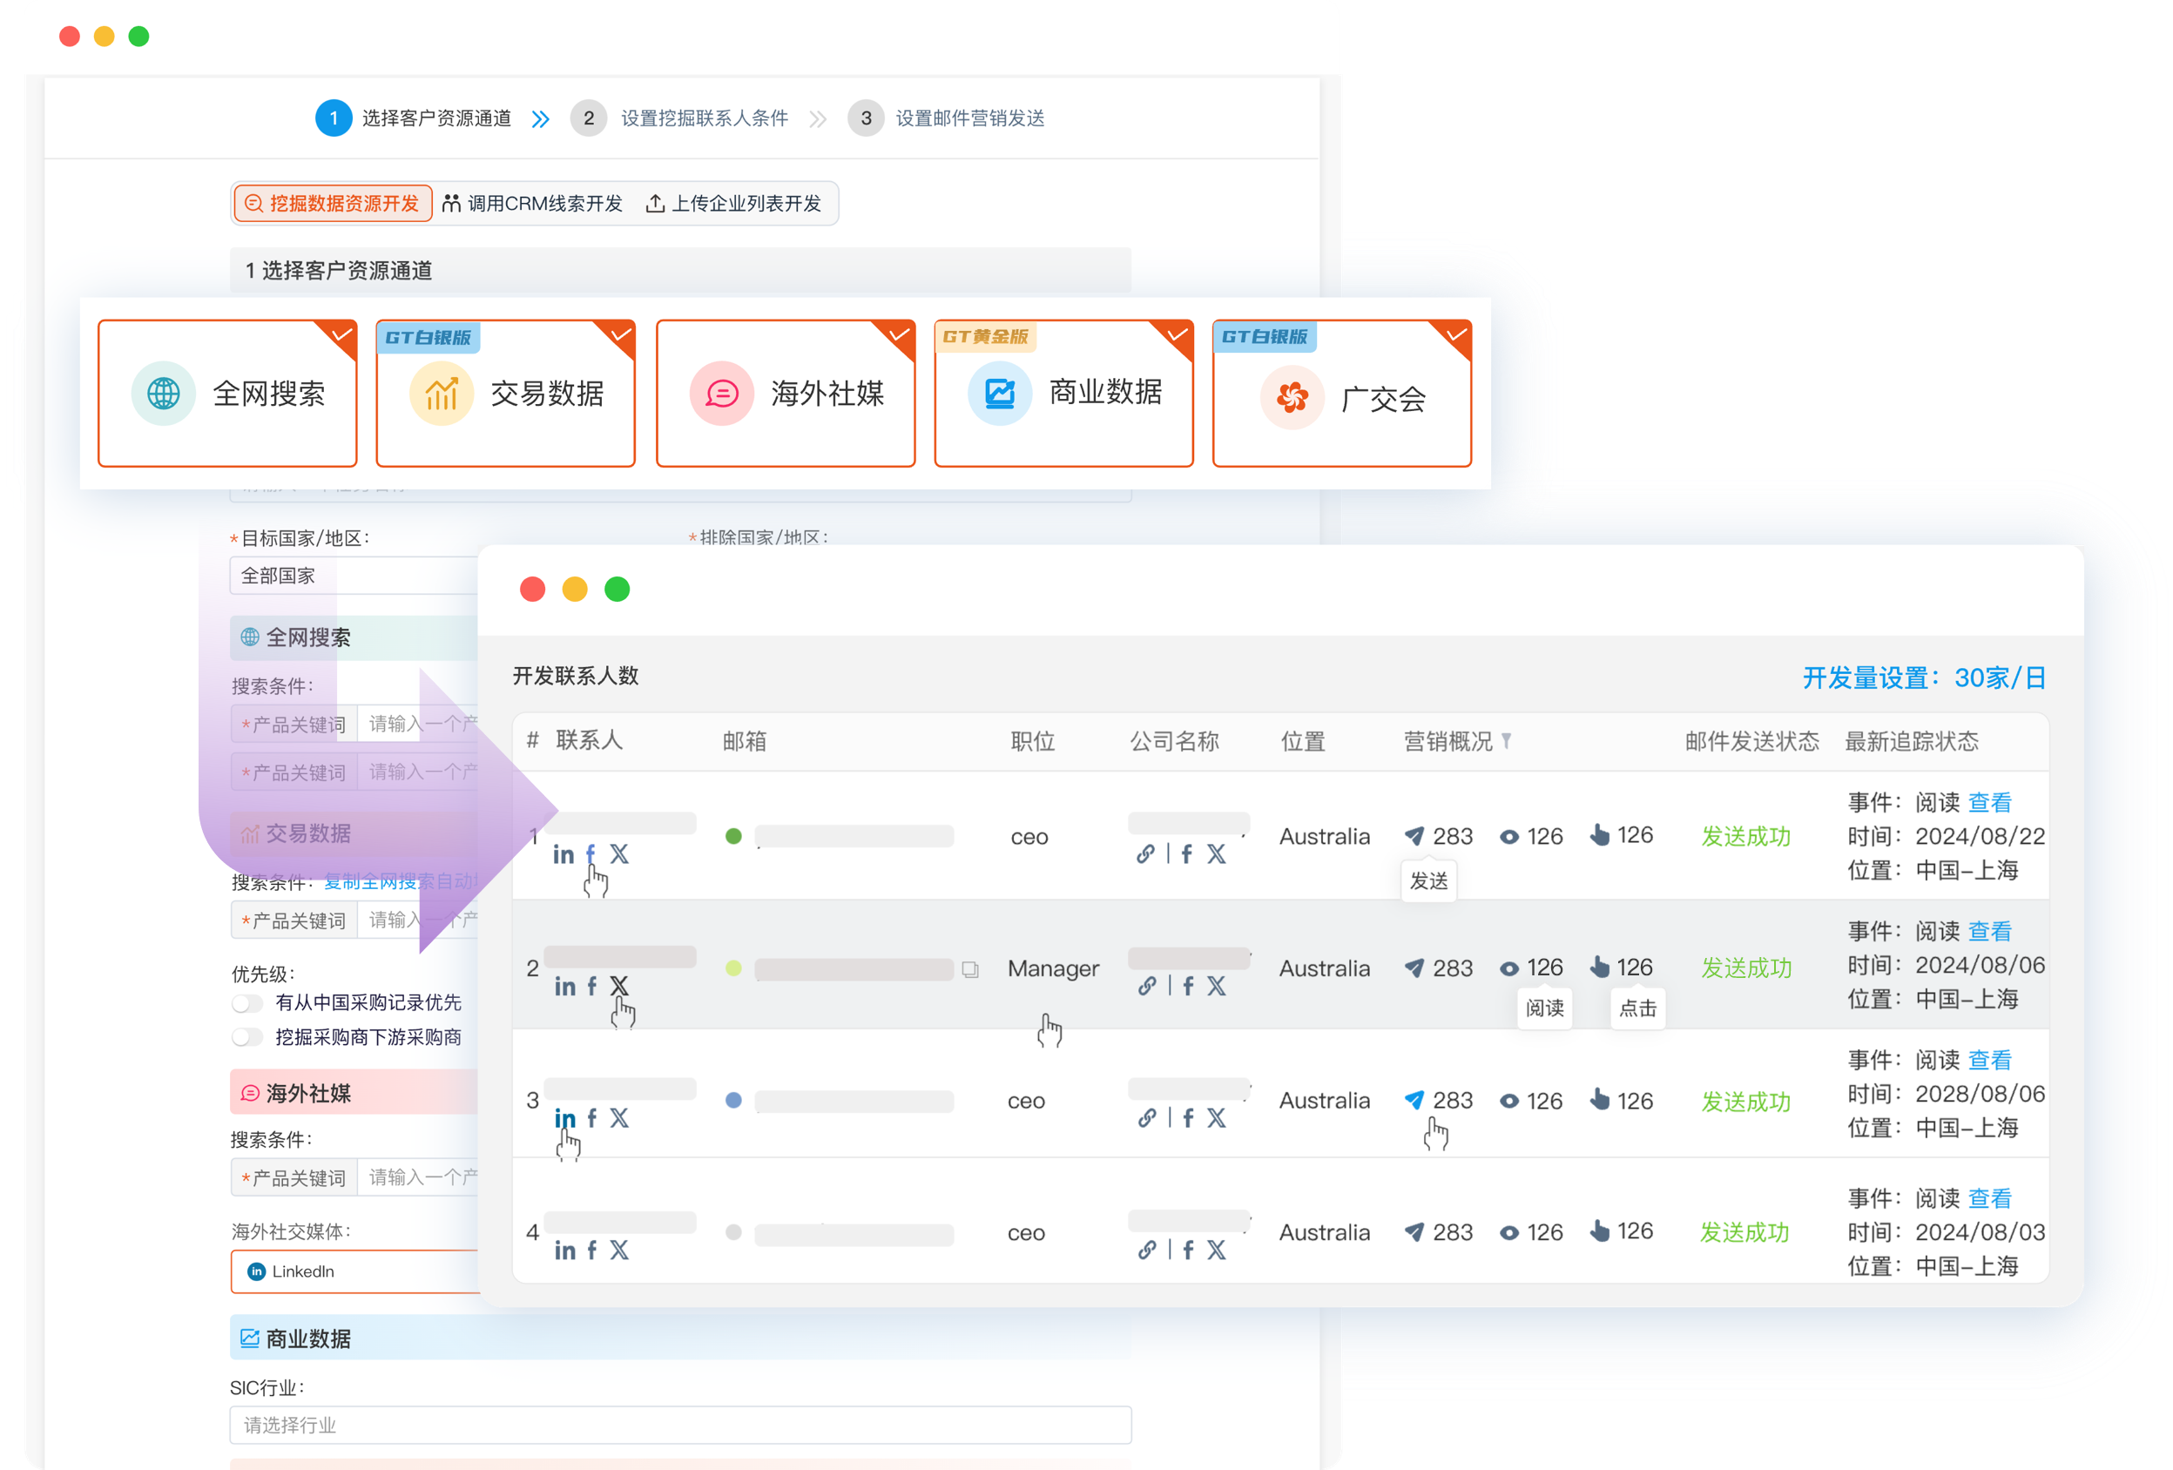This screenshot has height=1470, width=2173.
Task: Open the 全部国家 target country dropdown
Action: [x=354, y=576]
